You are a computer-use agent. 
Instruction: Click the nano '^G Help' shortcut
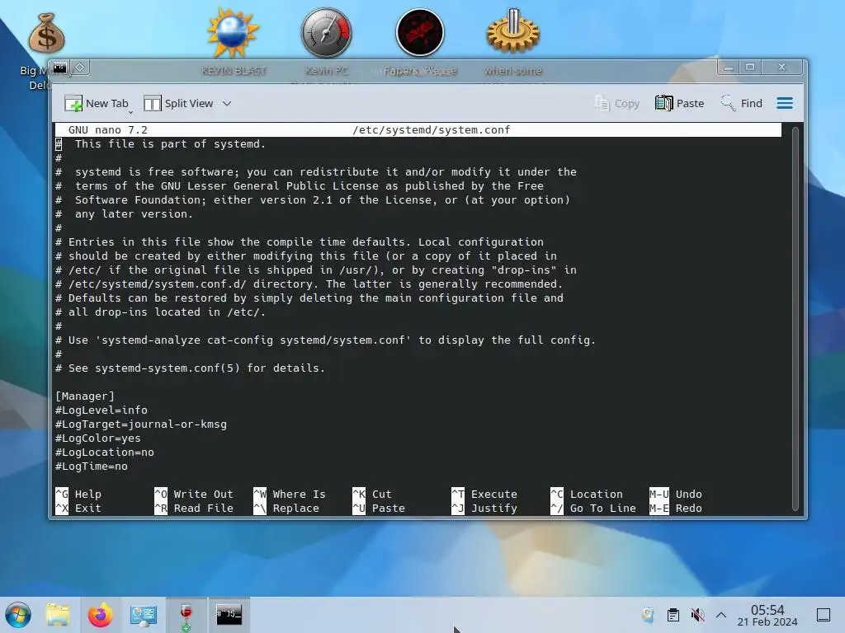[78, 495]
